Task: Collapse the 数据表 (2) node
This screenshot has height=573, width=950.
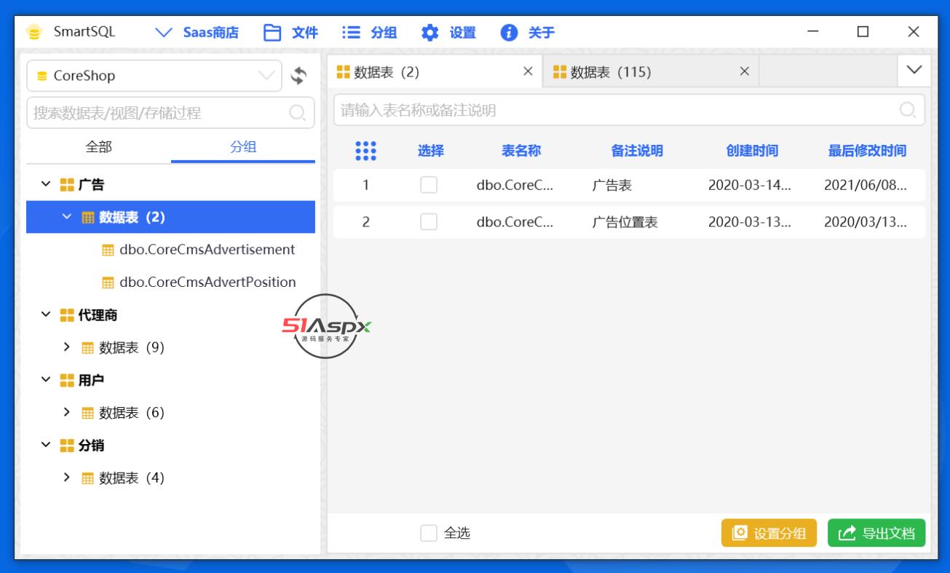Action: 67,217
